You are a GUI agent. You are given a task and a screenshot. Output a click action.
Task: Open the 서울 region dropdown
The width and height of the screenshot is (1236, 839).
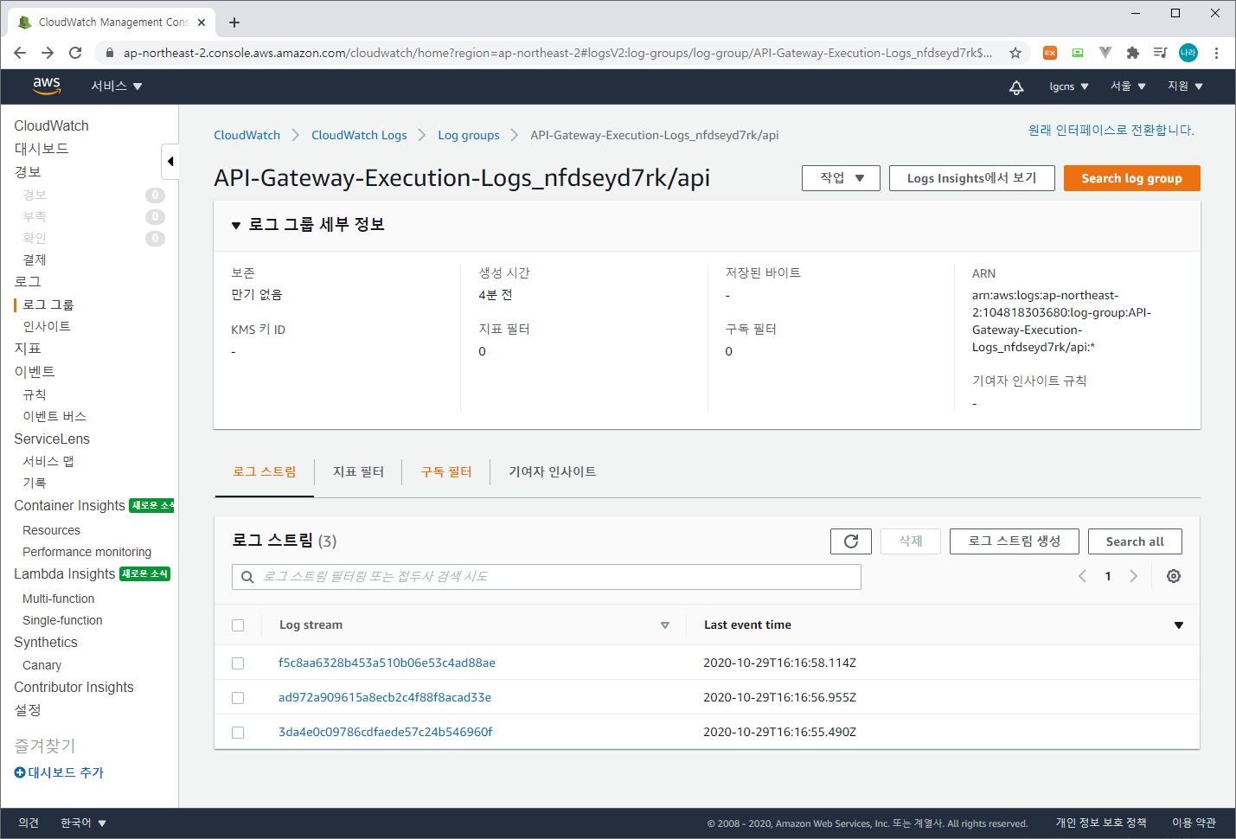[1128, 86]
